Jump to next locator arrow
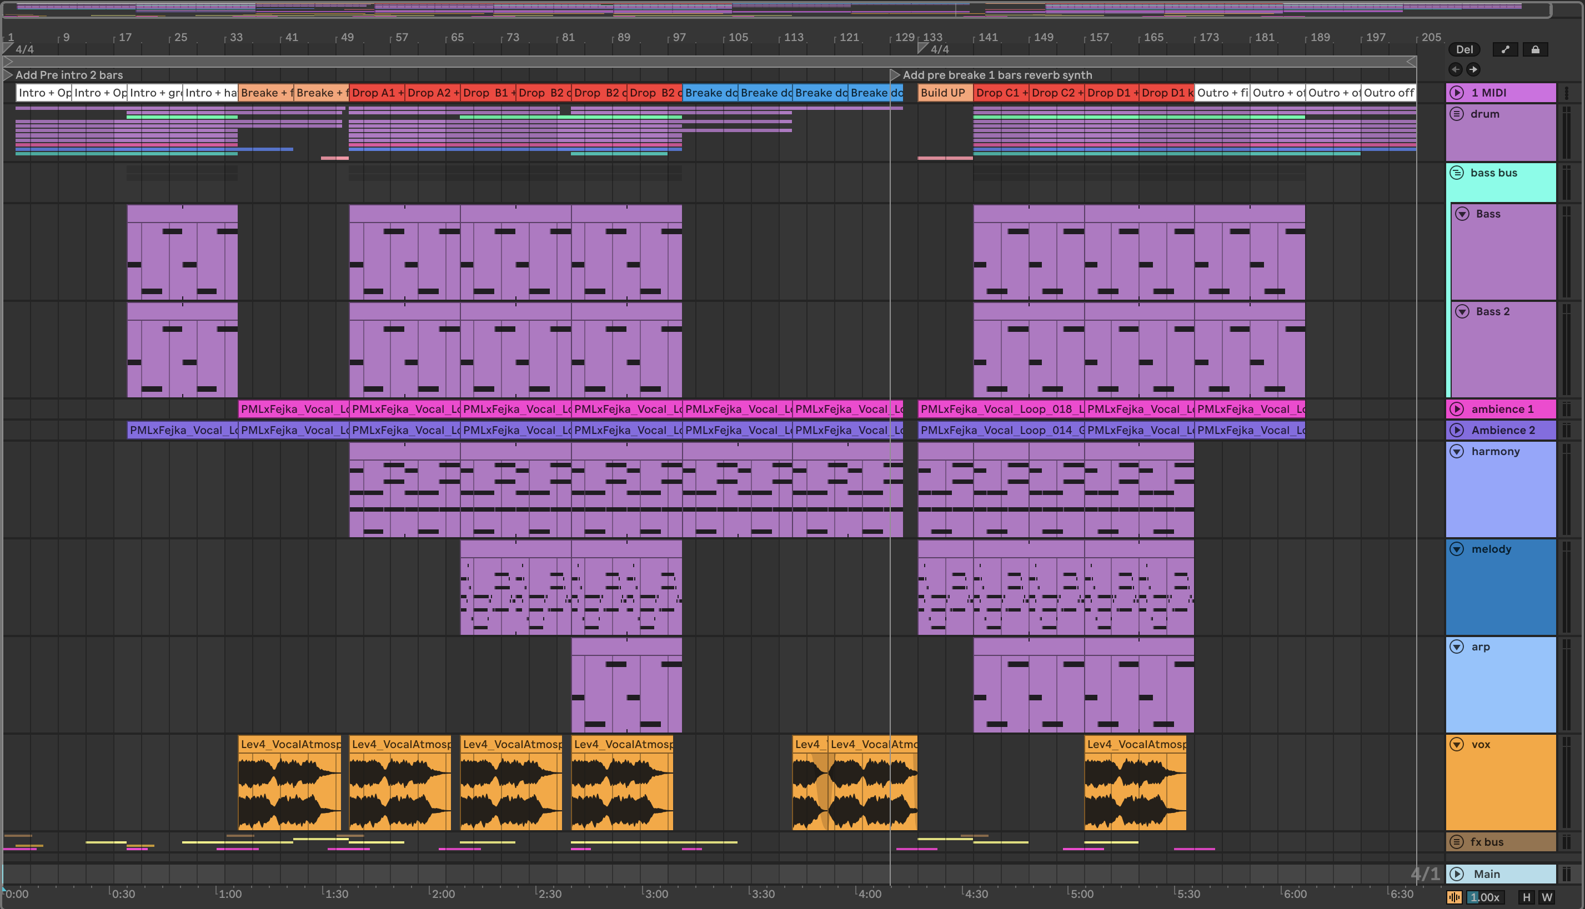Image resolution: width=1585 pixels, height=909 pixels. 1473,69
